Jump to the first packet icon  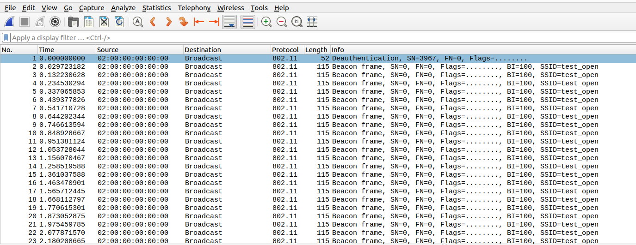pos(199,22)
